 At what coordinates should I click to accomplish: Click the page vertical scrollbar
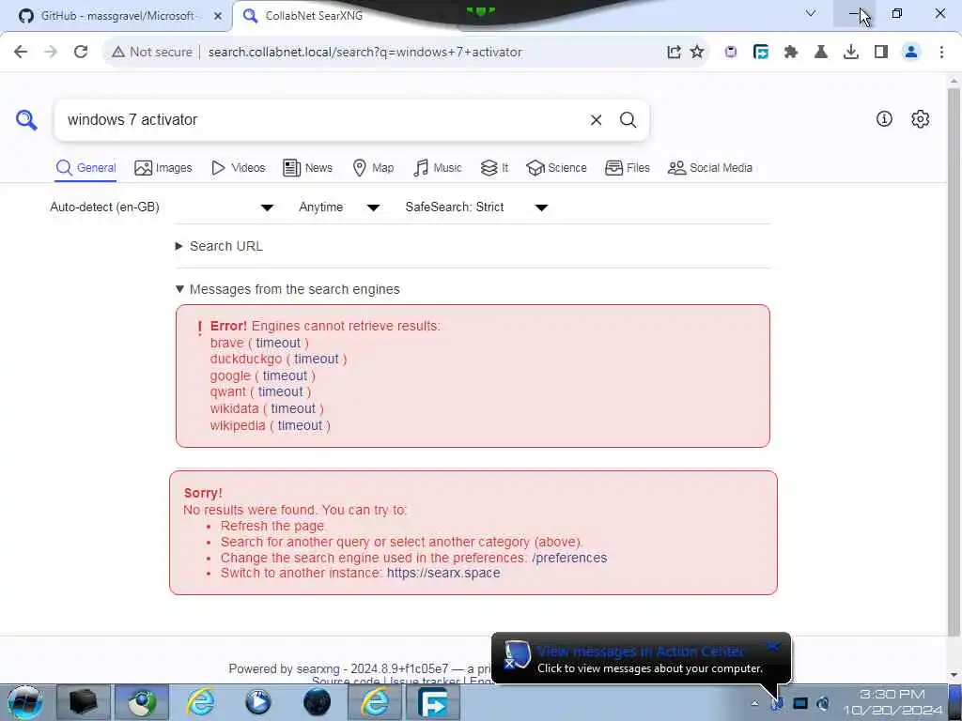point(954,361)
